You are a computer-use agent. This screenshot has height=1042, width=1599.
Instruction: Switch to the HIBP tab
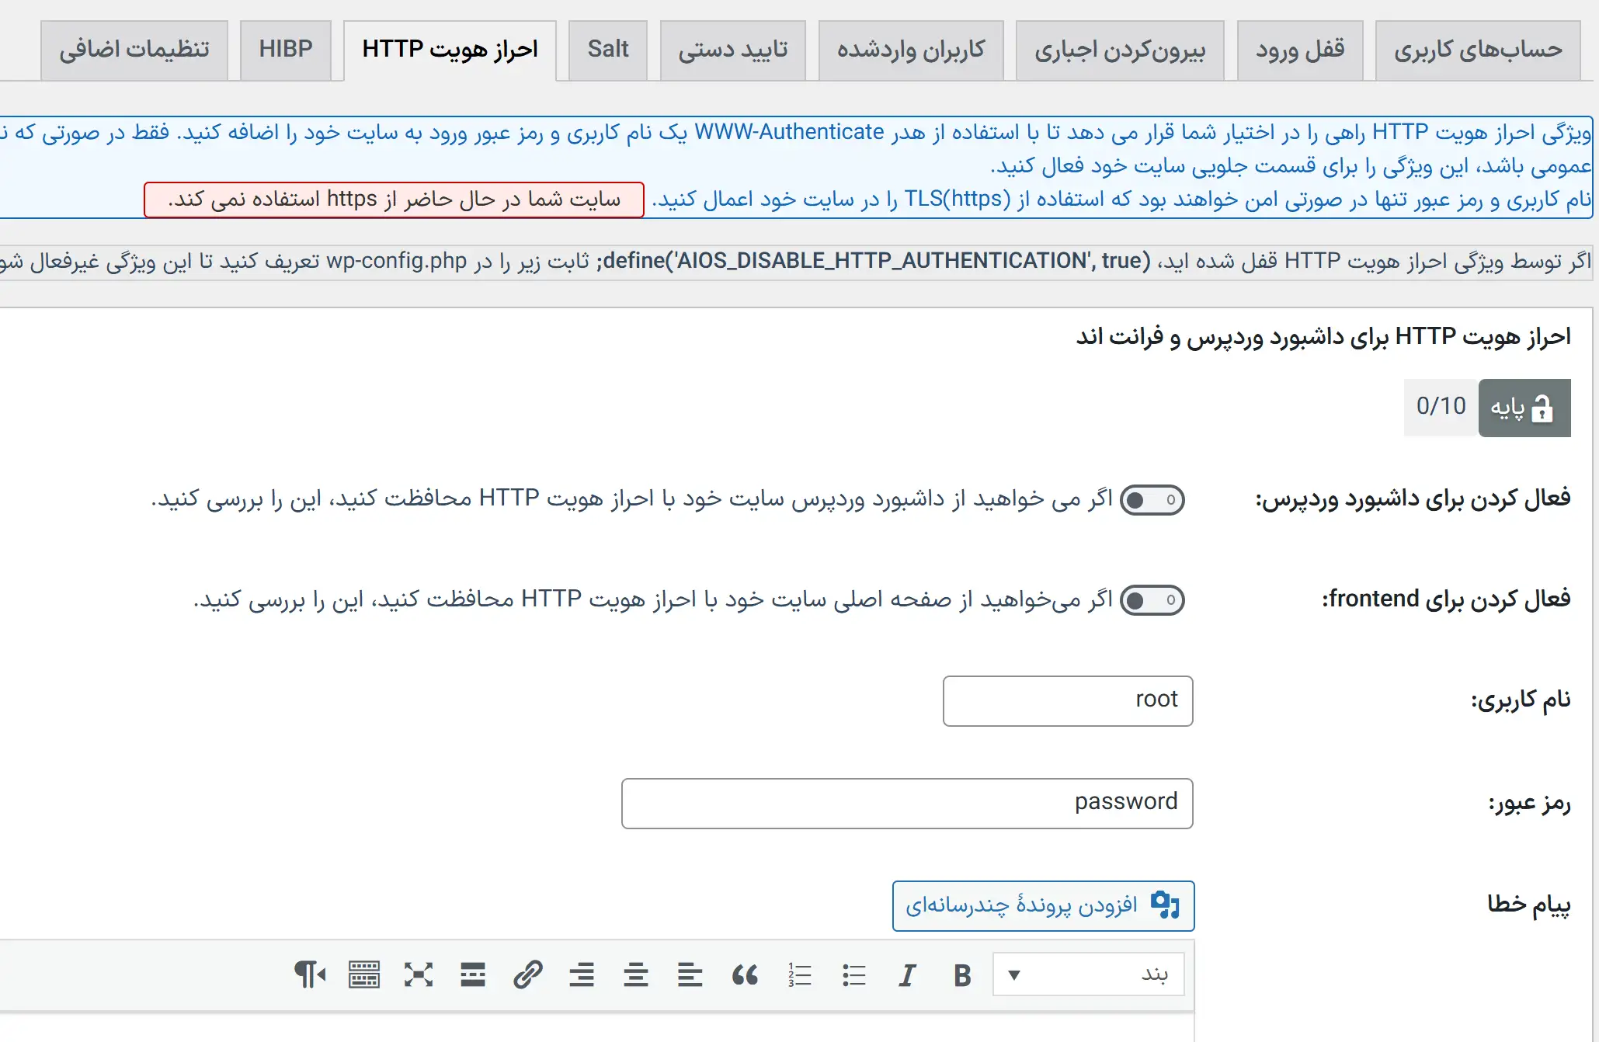coord(285,50)
